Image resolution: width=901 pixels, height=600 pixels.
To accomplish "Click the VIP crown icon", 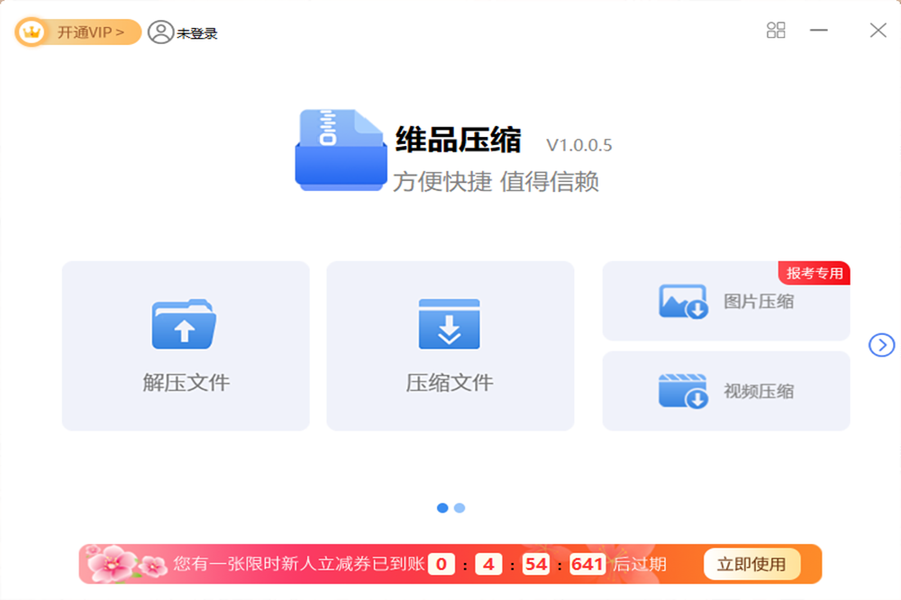I will pos(32,33).
